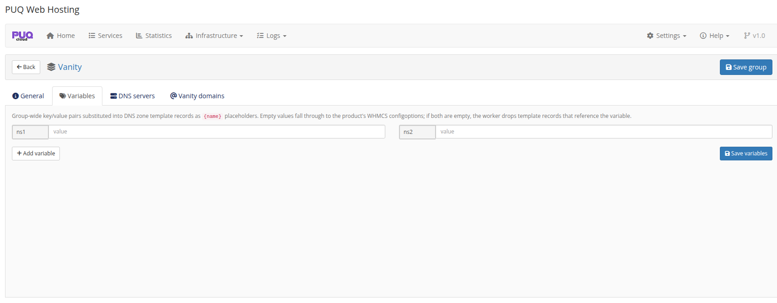Focus the ns1 value field
The width and height of the screenshot is (777, 303).
coord(217,132)
